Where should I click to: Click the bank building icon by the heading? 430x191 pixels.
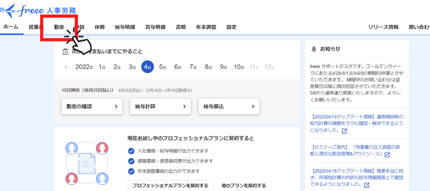(65, 52)
